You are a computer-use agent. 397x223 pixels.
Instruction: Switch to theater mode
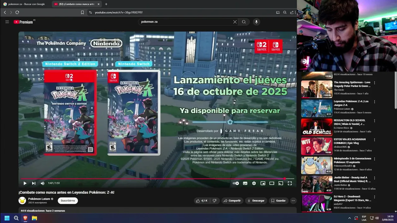point(272,183)
